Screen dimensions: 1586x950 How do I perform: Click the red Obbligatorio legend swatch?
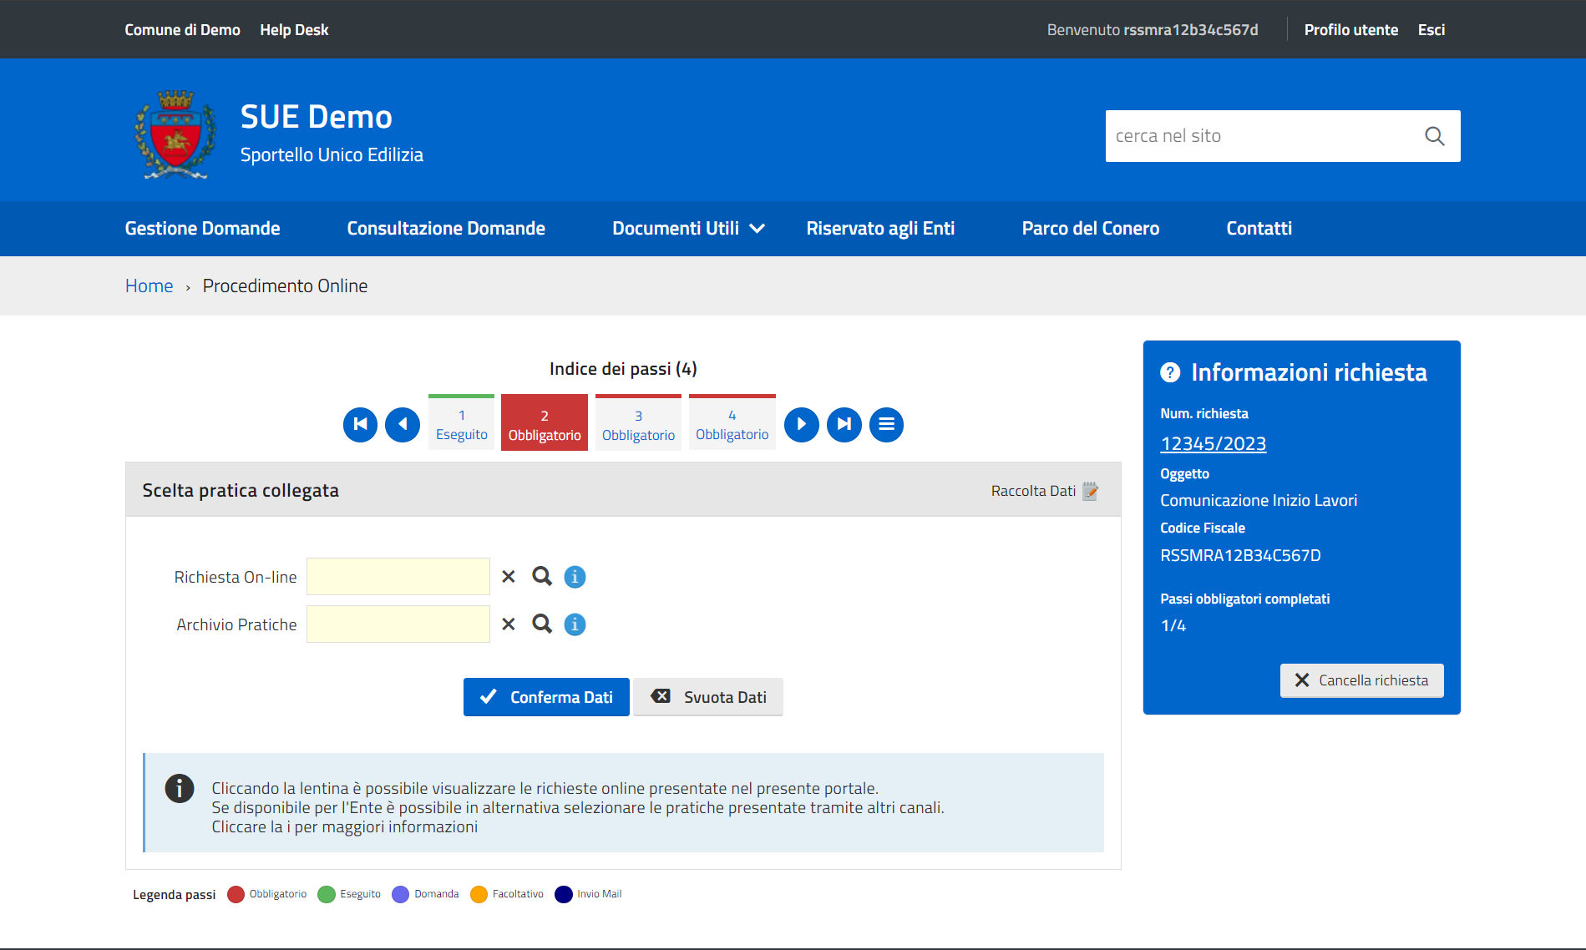pyautogui.click(x=236, y=894)
